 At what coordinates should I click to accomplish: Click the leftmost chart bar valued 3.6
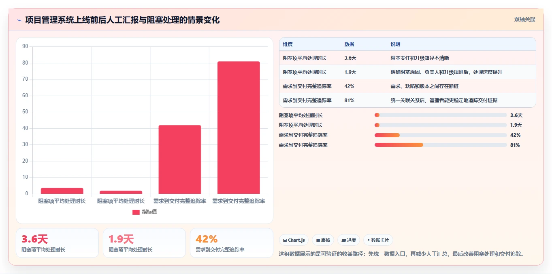coord(62,191)
